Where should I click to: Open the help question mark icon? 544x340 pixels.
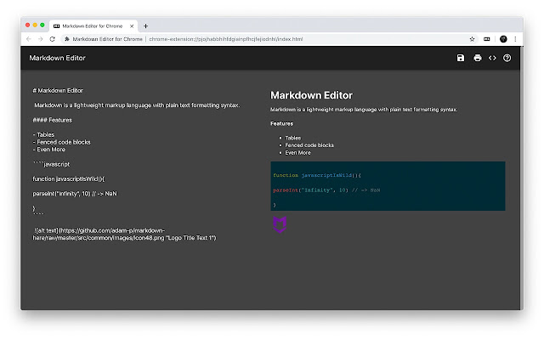coord(507,58)
